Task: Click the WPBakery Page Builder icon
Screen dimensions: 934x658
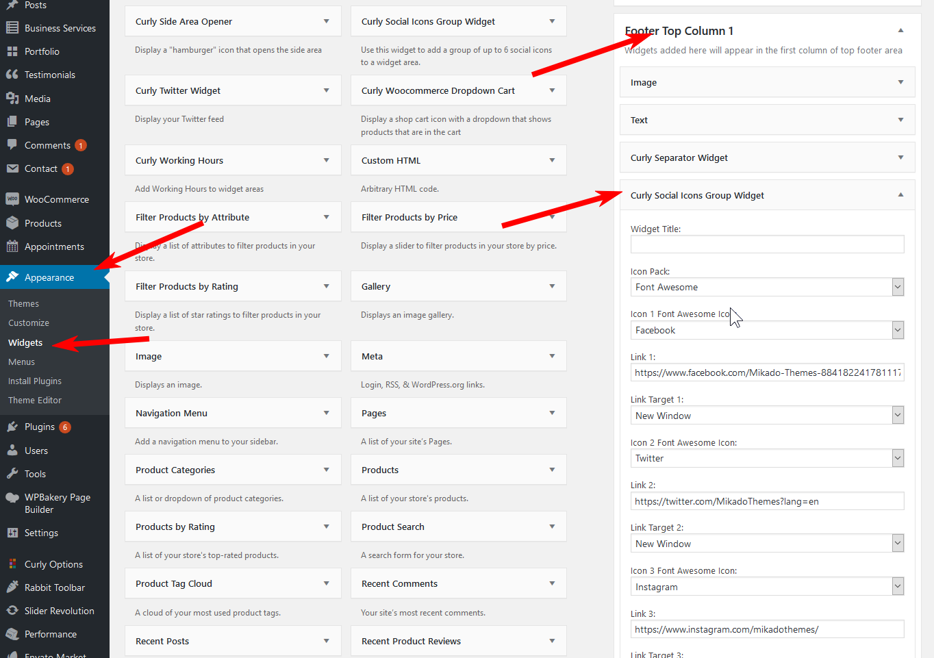Action: [x=12, y=498]
